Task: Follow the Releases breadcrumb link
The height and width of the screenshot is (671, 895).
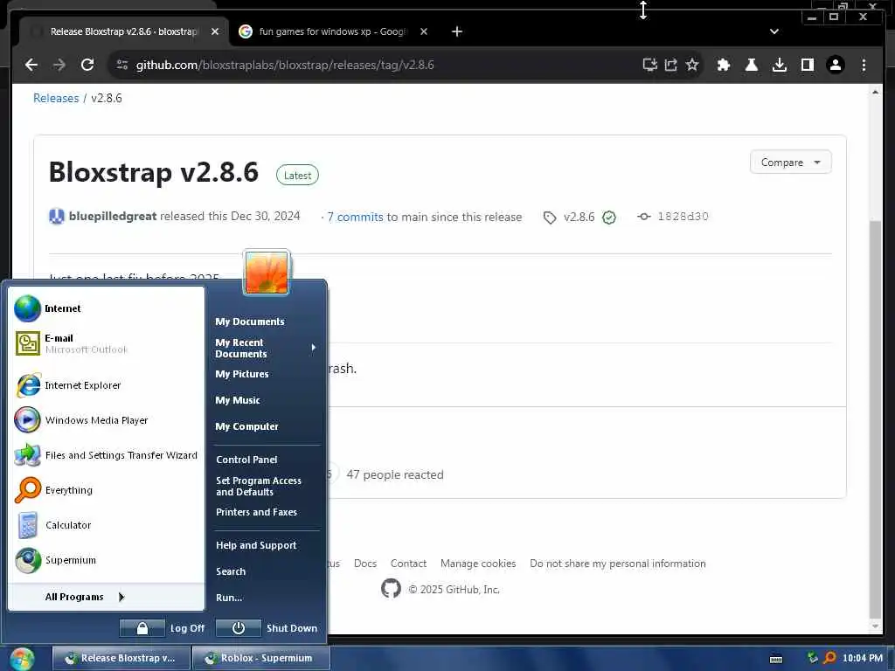Action: [x=56, y=98]
